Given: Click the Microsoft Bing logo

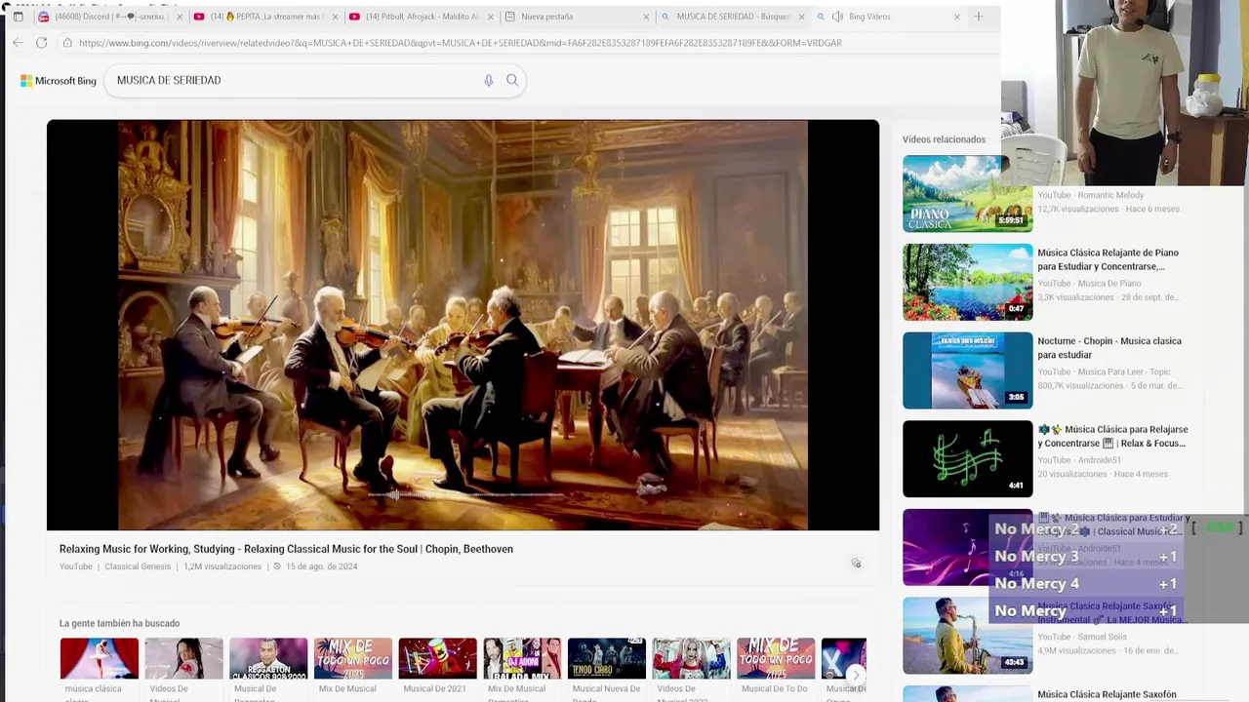Looking at the screenshot, I should click(x=59, y=81).
